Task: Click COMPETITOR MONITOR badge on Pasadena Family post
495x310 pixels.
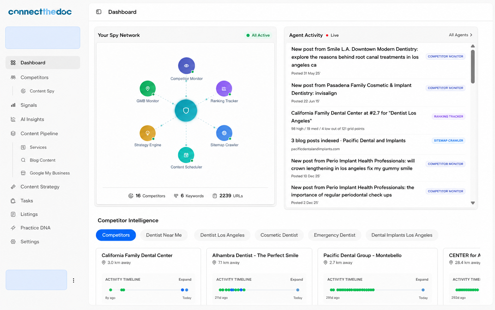Action: tap(445, 88)
